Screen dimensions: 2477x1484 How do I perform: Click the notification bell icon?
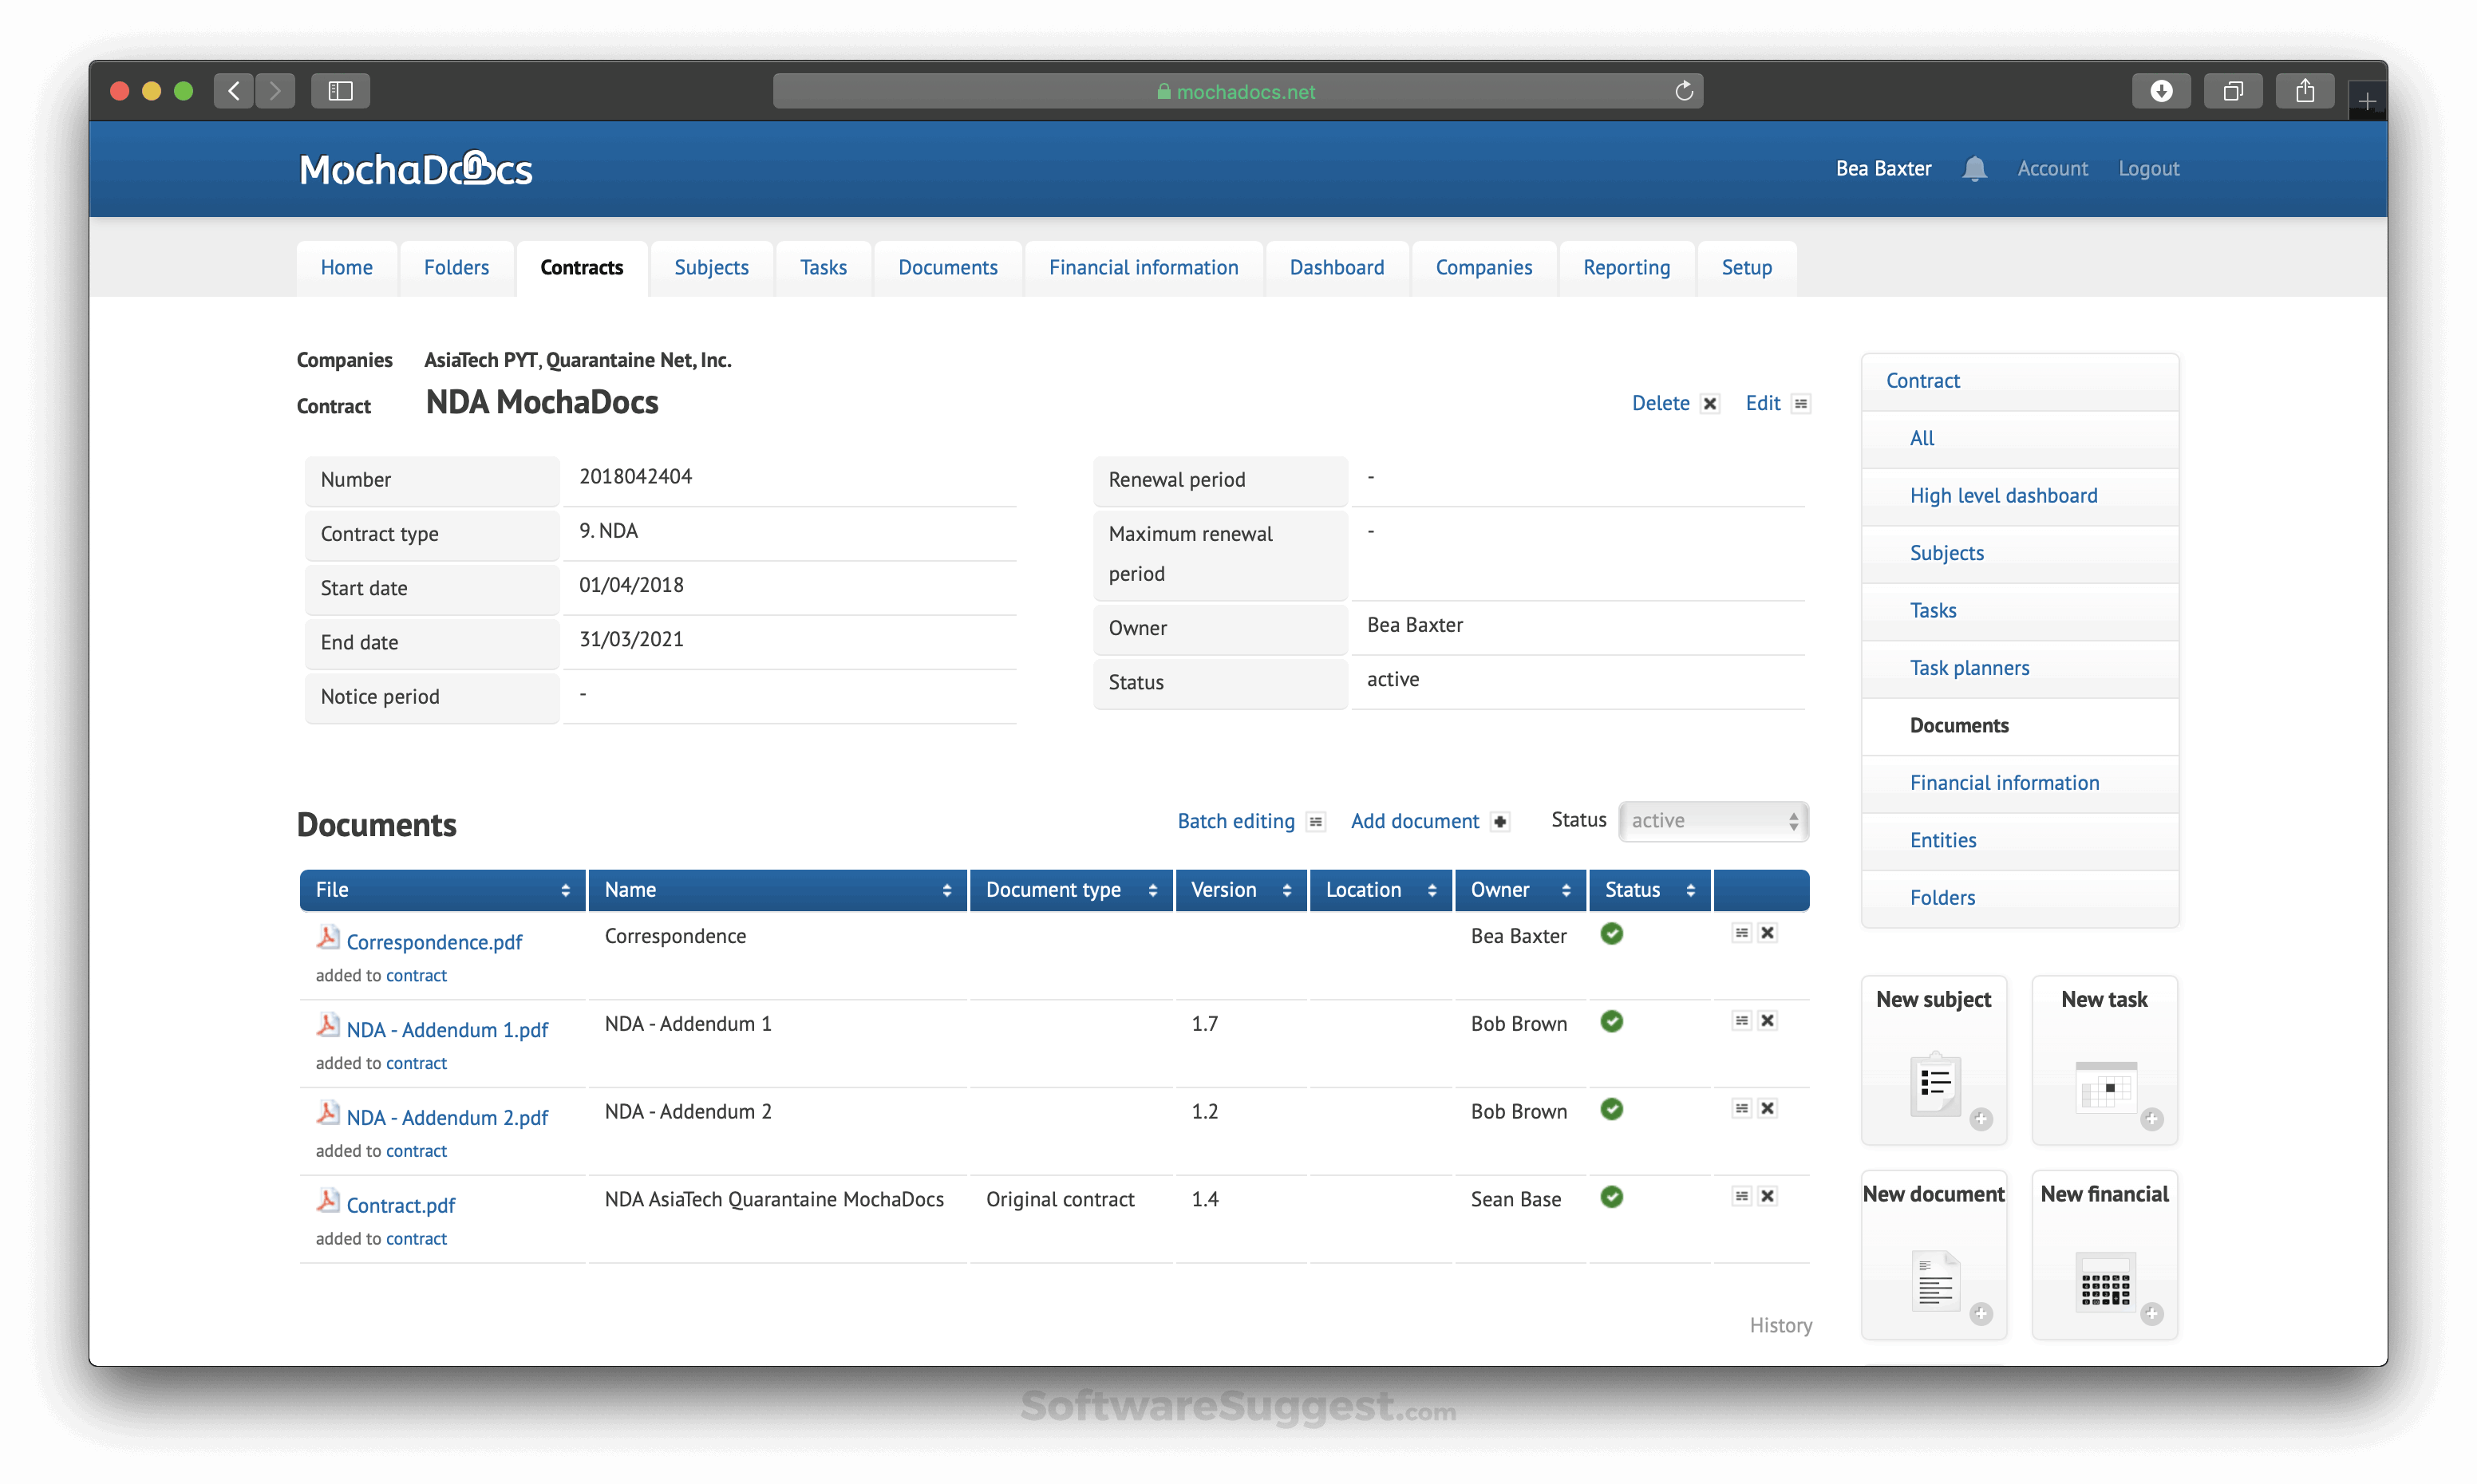point(1974,168)
